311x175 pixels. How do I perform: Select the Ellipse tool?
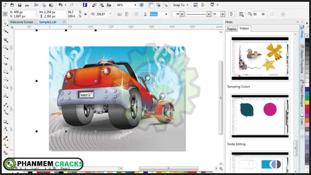(5, 79)
